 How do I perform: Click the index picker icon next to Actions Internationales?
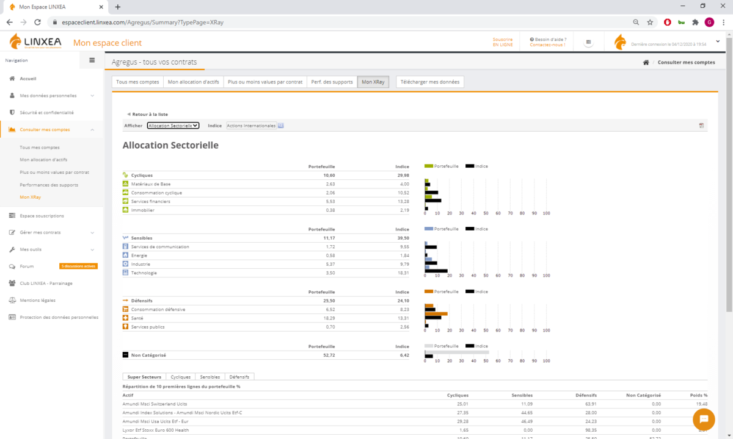pos(281,126)
